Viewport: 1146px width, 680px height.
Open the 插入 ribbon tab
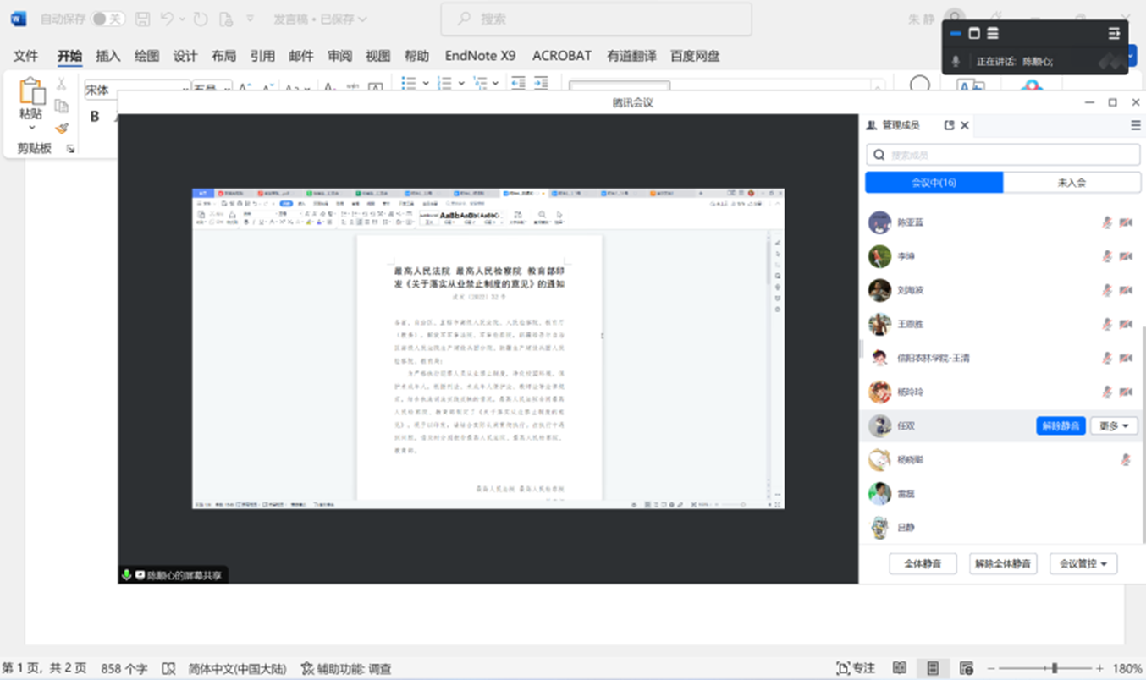[108, 56]
